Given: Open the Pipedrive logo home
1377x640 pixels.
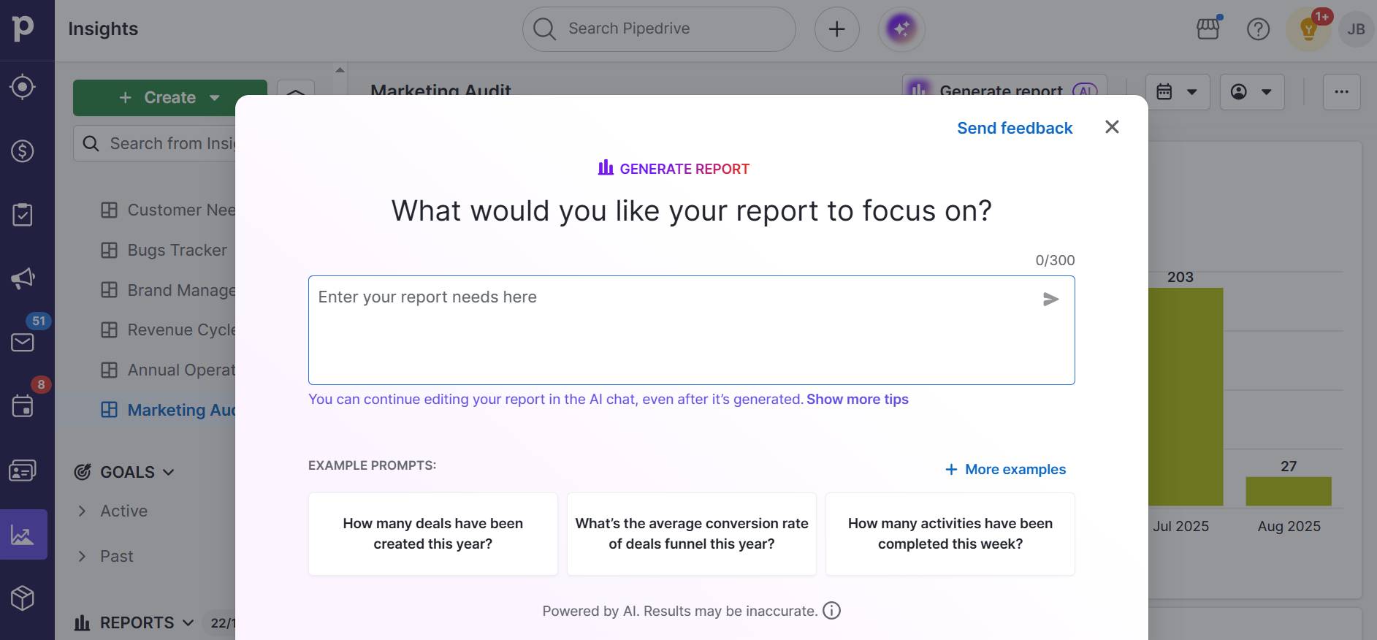Looking at the screenshot, I should coord(23,28).
